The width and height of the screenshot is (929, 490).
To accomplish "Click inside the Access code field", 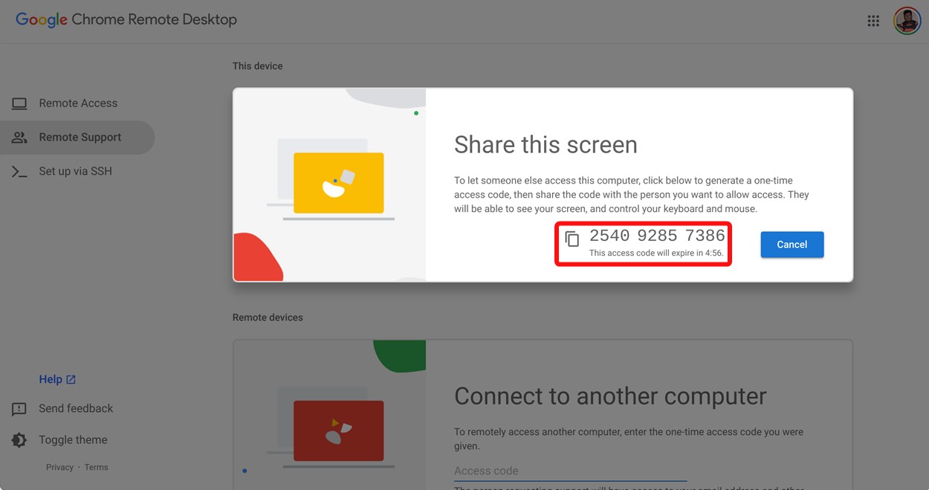I will pyautogui.click(x=569, y=470).
